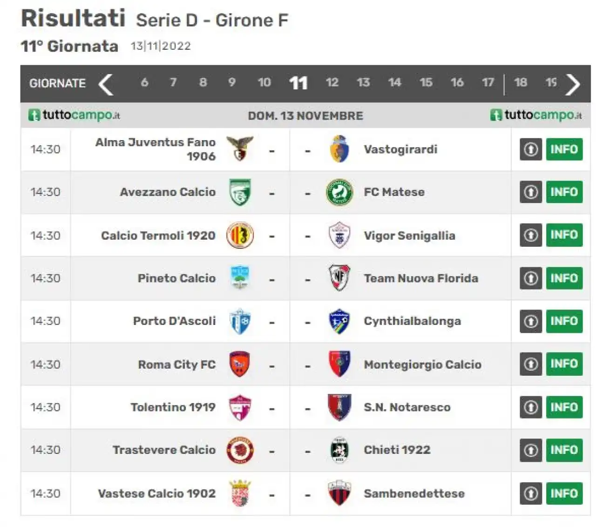This screenshot has height=527, width=596.
Task: Click the up-arrow icon for Vastese Calcio match
Action: (531, 493)
